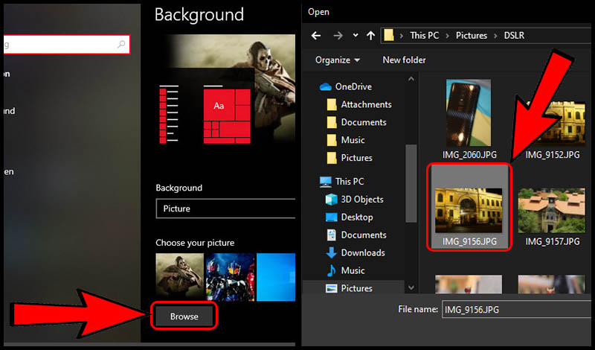
Task: Open Documents under This PC
Action: tap(363, 235)
